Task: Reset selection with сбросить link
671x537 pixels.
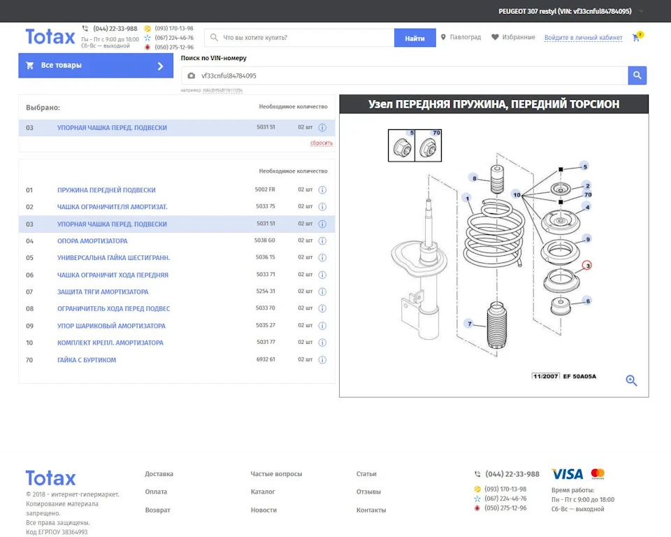Action: pos(322,143)
